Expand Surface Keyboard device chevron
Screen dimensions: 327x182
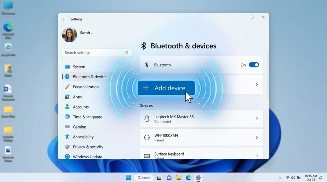(257, 156)
